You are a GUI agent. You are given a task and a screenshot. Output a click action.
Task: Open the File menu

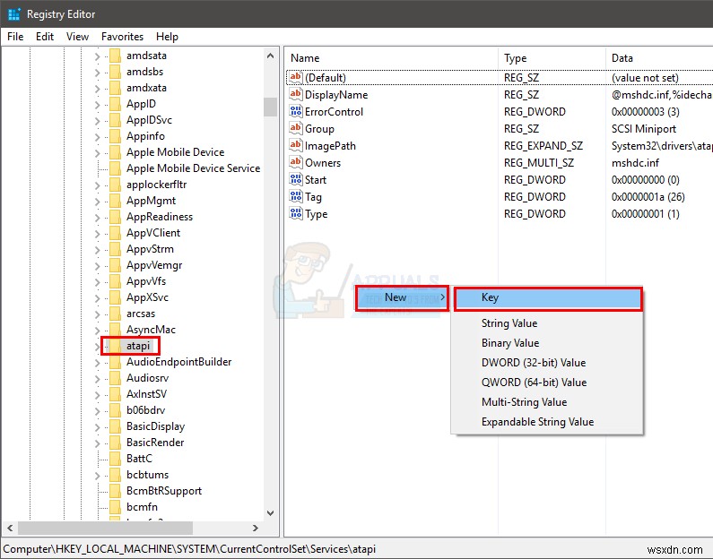pyautogui.click(x=15, y=37)
